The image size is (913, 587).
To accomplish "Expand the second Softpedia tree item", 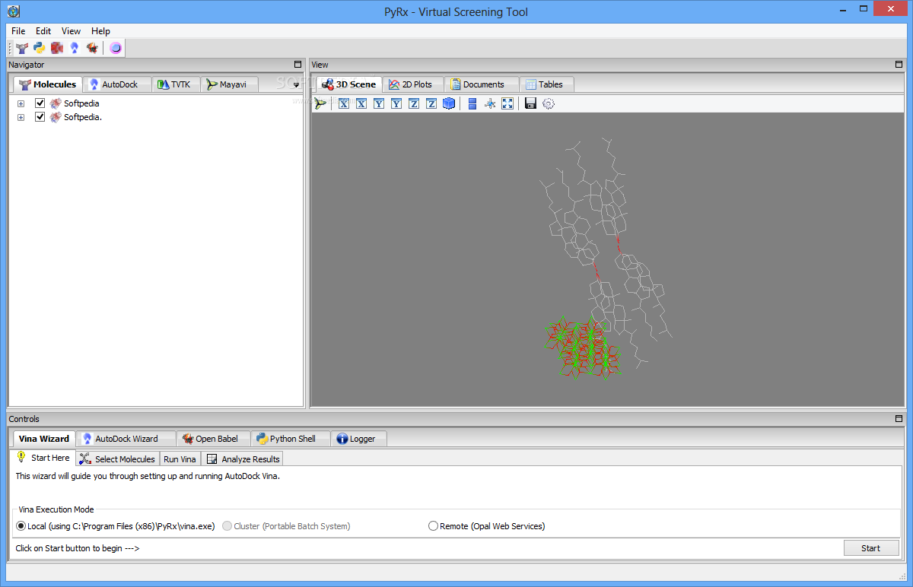I will 21,117.
